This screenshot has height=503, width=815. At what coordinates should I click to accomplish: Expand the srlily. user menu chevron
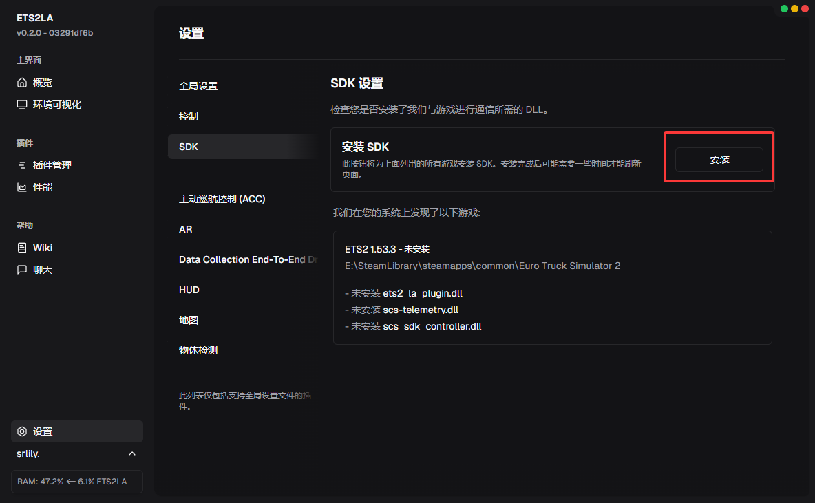(x=132, y=453)
